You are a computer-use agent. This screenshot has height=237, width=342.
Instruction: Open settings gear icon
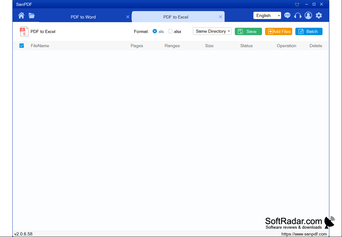[x=319, y=15]
